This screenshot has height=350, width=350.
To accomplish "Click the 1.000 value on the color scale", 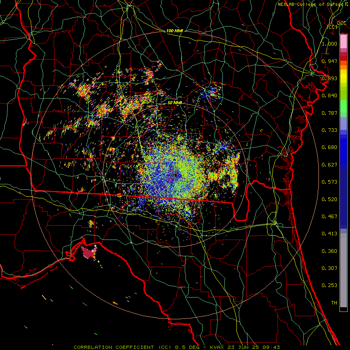I will [329, 44].
